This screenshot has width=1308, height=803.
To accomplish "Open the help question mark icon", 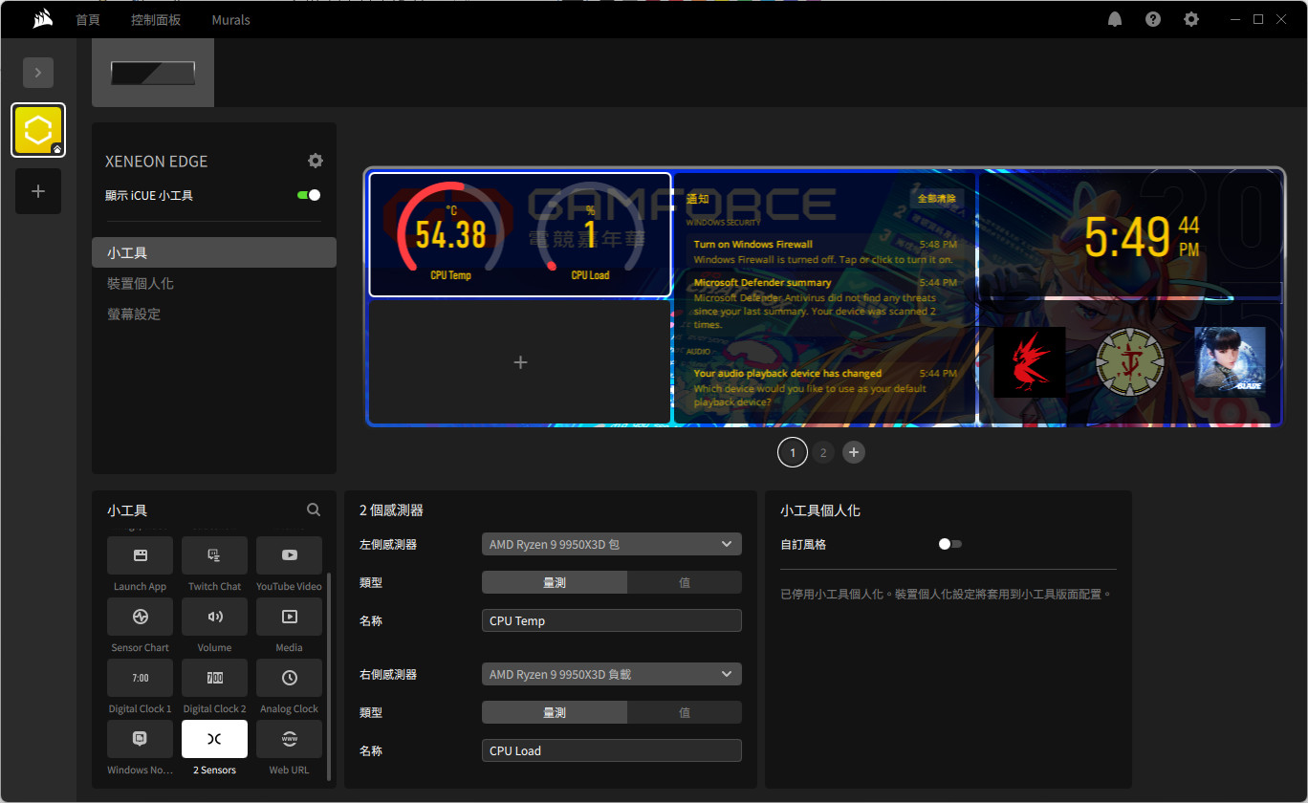I will (x=1153, y=19).
